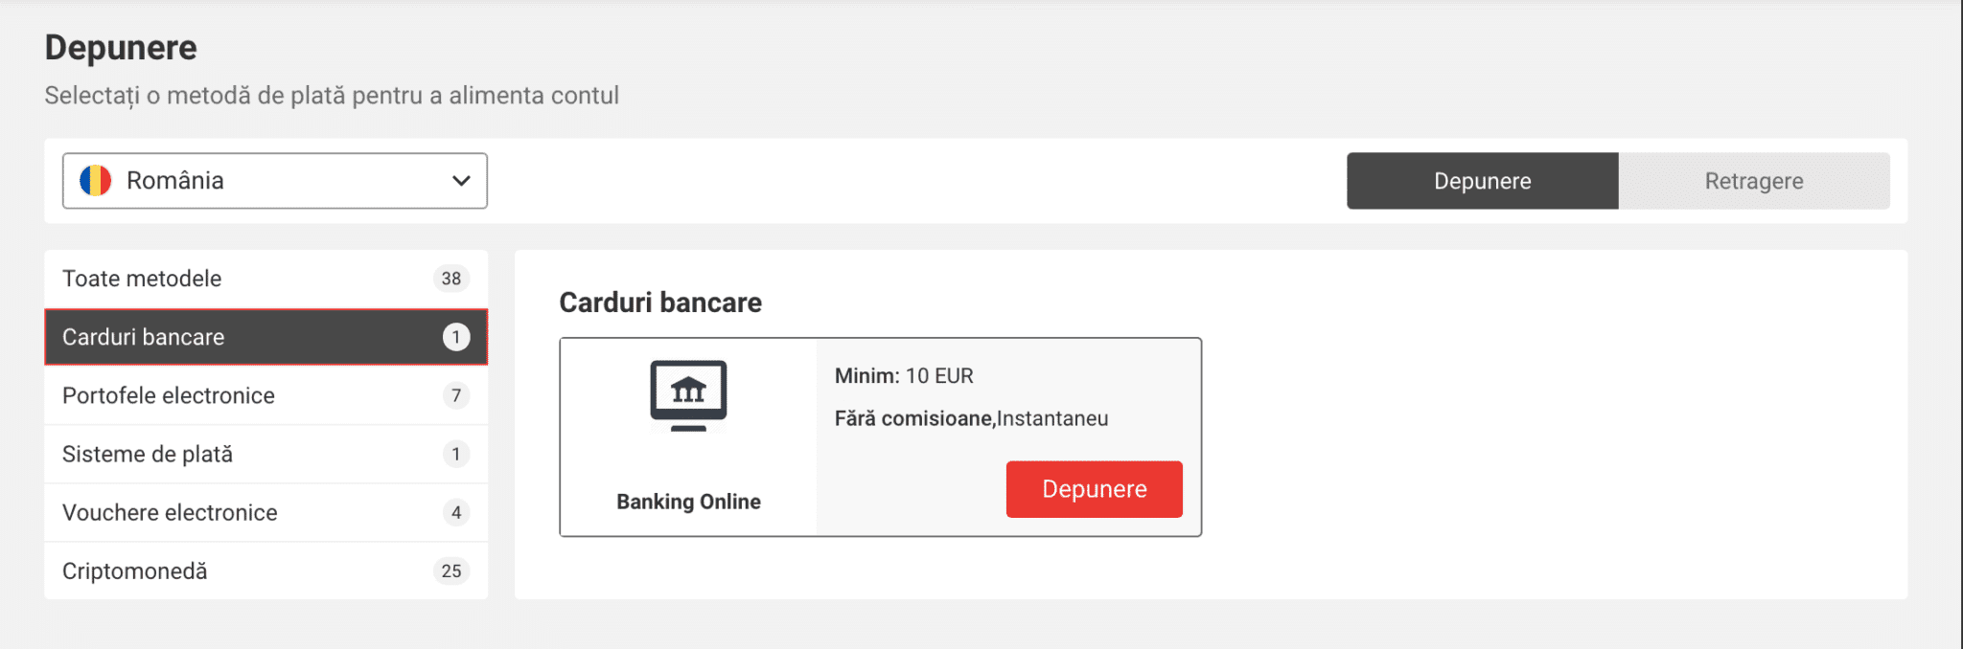Click the Criptomonedă 25 badge
1963x649 pixels.
coord(451,571)
